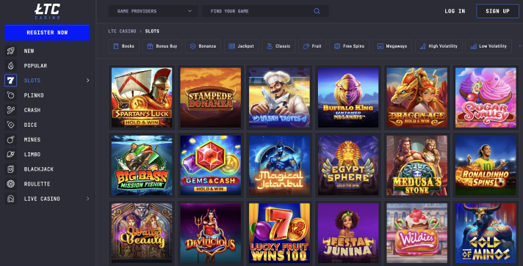The width and height of the screenshot is (523, 266).
Task: Click the Register Now button
Action: pyautogui.click(x=47, y=33)
